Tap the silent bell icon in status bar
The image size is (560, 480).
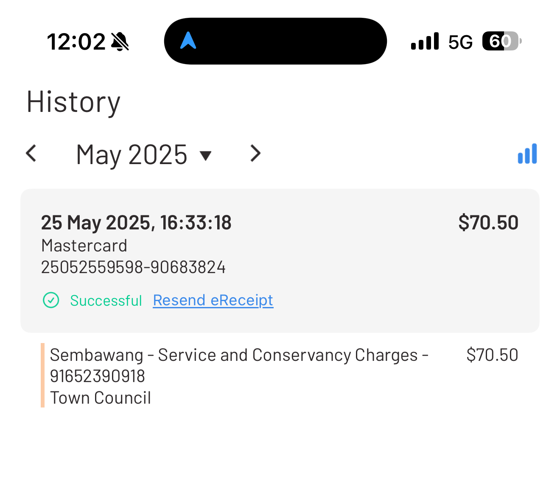tap(120, 42)
